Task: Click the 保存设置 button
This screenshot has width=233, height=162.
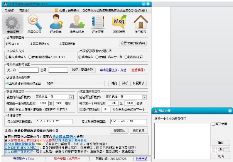Action: [x=138, y=131]
